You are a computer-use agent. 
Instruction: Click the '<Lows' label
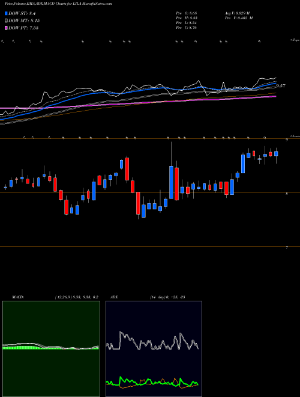295,136
